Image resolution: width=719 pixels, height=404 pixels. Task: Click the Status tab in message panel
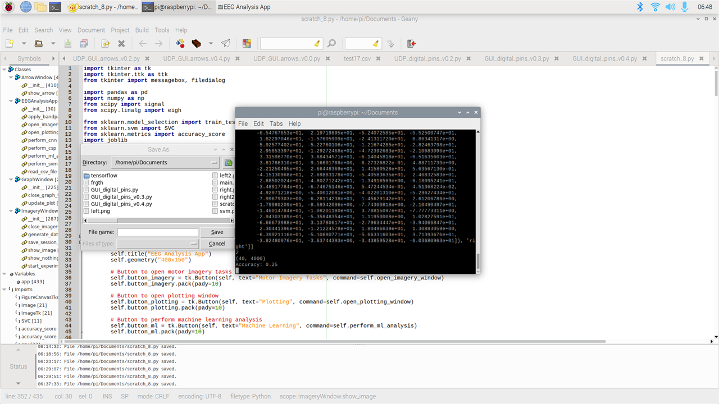point(18,366)
